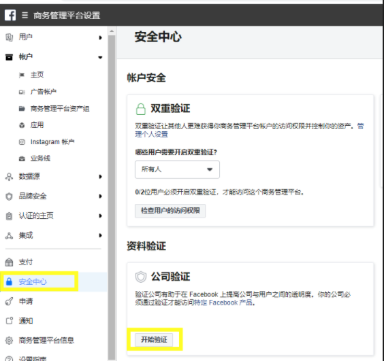Select 主页 in the sidebar
The image size is (384, 361).
(37, 75)
